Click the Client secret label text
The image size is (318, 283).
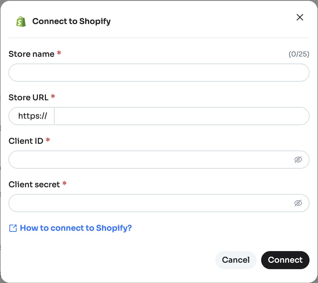(x=34, y=184)
